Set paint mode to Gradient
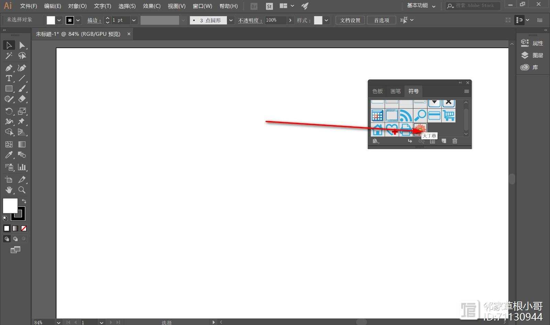 (15, 228)
